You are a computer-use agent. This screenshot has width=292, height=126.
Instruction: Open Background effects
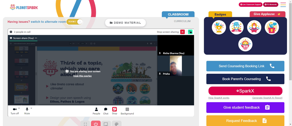coord(127,111)
